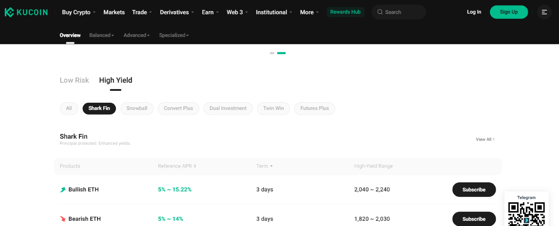
Task: Click the Bullish ETH green arrow icon
Action: [63, 190]
